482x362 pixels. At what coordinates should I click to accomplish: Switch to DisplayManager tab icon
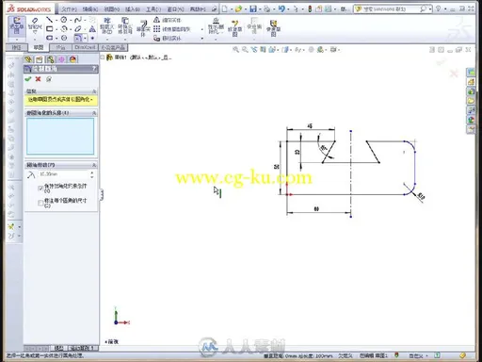72,59
